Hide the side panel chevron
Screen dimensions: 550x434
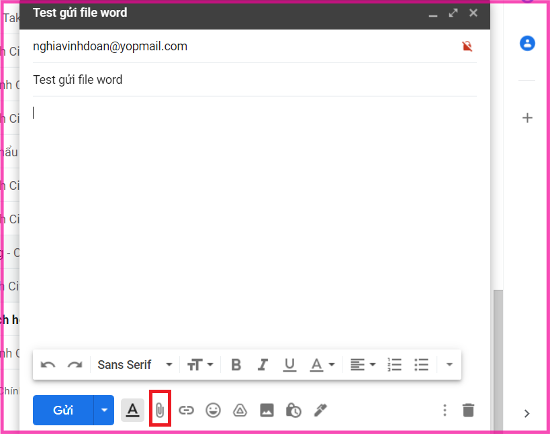[x=527, y=414]
